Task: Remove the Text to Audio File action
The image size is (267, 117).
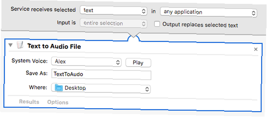Action: (256, 50)
